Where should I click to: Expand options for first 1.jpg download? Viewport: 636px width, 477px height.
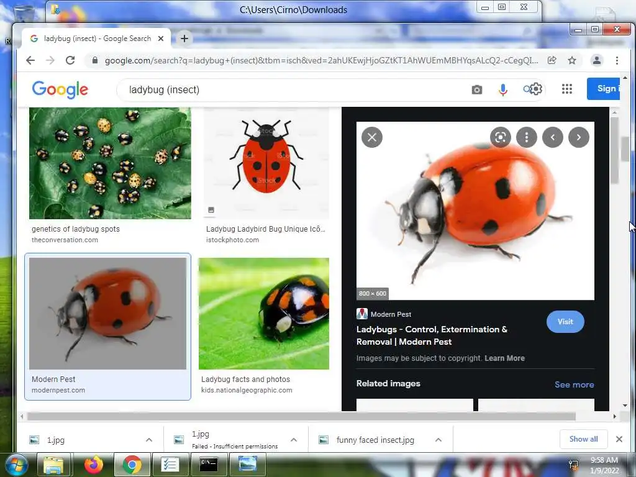[x=149, y=440]
